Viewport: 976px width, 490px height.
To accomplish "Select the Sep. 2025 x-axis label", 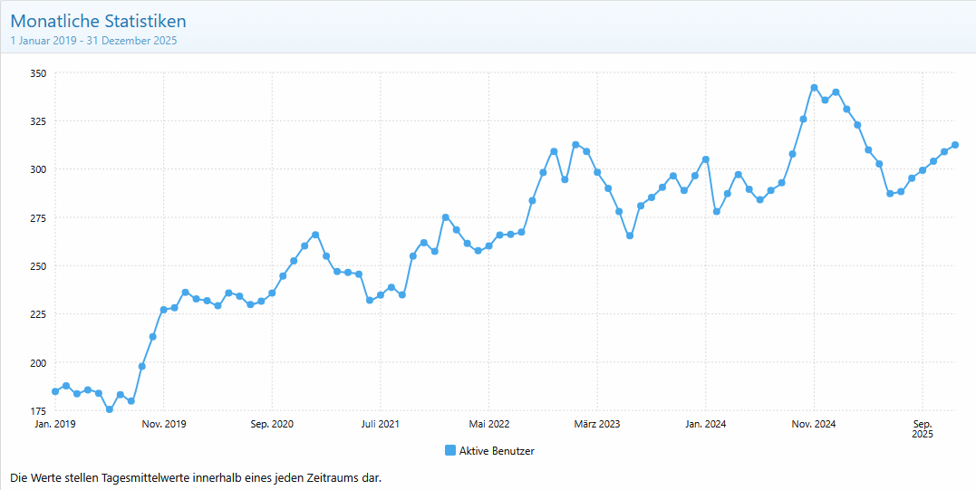I will [x=923, y=428].
